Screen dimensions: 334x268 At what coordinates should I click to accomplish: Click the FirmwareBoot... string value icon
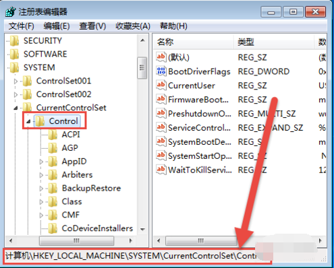161,99
